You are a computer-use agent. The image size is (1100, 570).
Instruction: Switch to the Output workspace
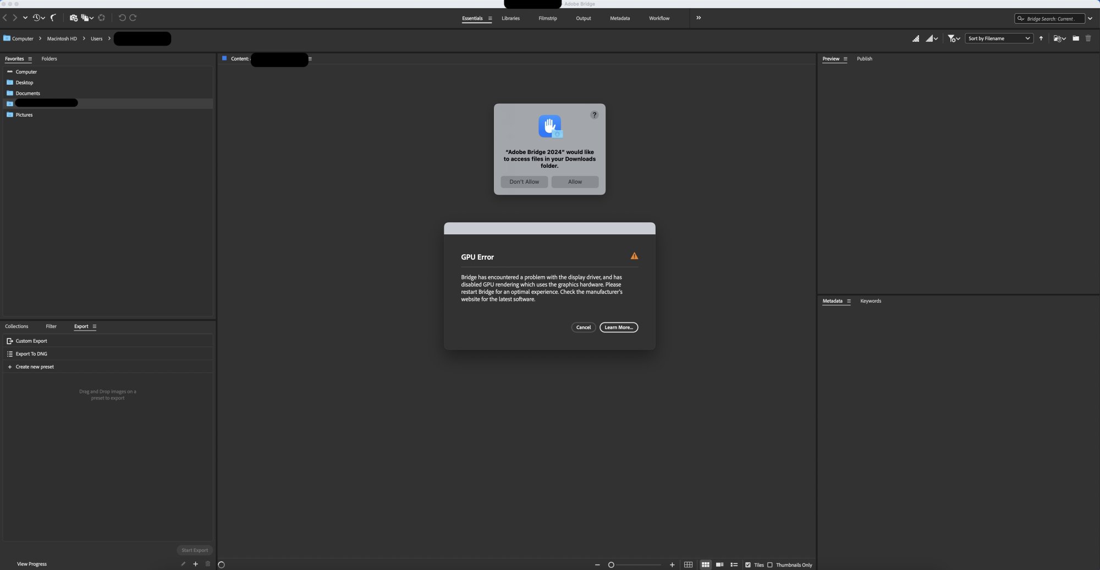(584, 18)
